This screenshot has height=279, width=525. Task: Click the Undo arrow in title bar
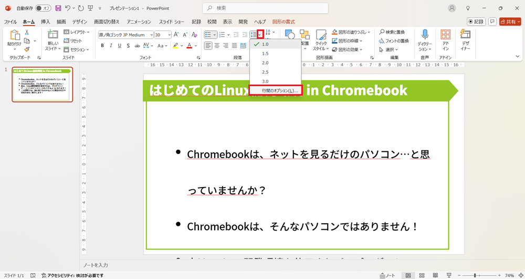tap(68, 8)
